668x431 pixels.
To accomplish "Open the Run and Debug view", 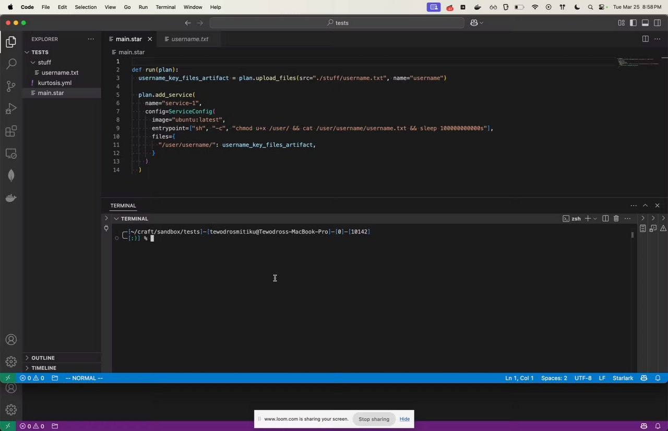I will coord(11,109).
